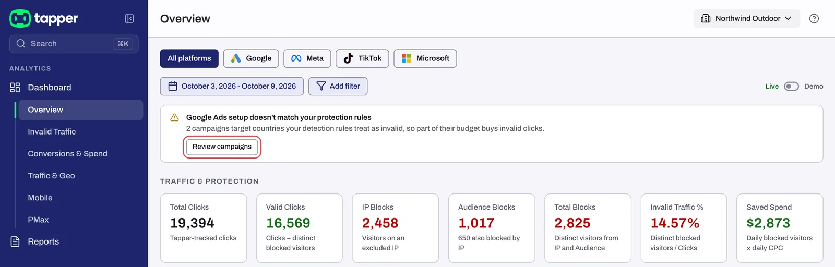Click the '2 campaigns target countries' description text

pyautogui.click(x=365, y=128)
